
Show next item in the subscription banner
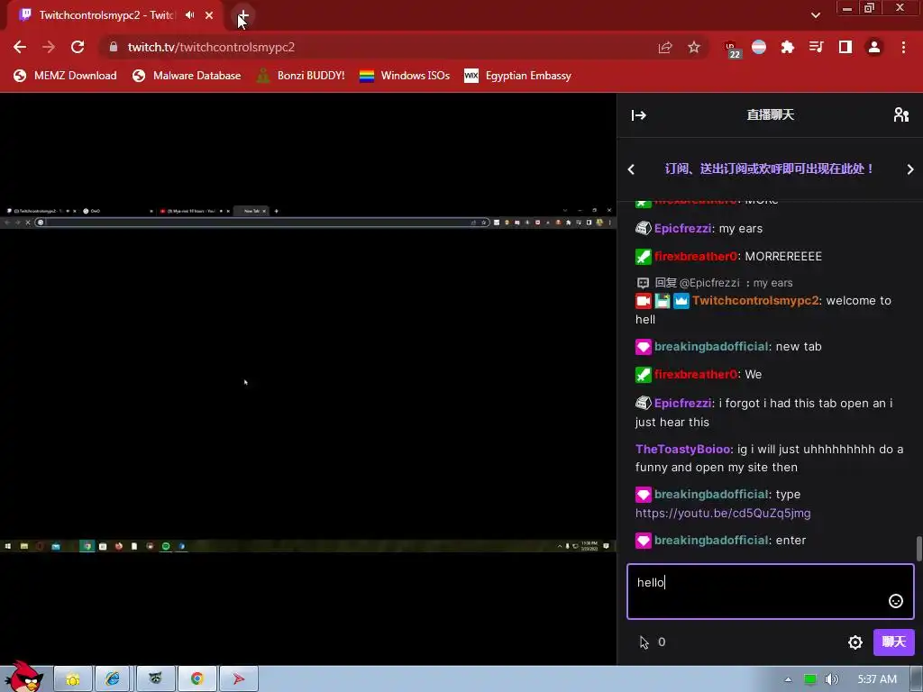[x=910, y=169]
